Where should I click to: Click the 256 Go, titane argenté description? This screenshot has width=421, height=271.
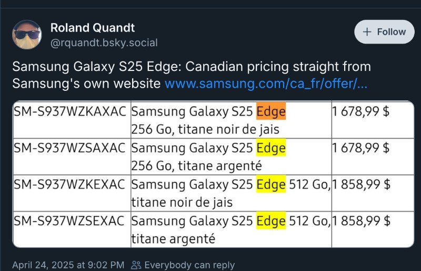pos(196,166)
